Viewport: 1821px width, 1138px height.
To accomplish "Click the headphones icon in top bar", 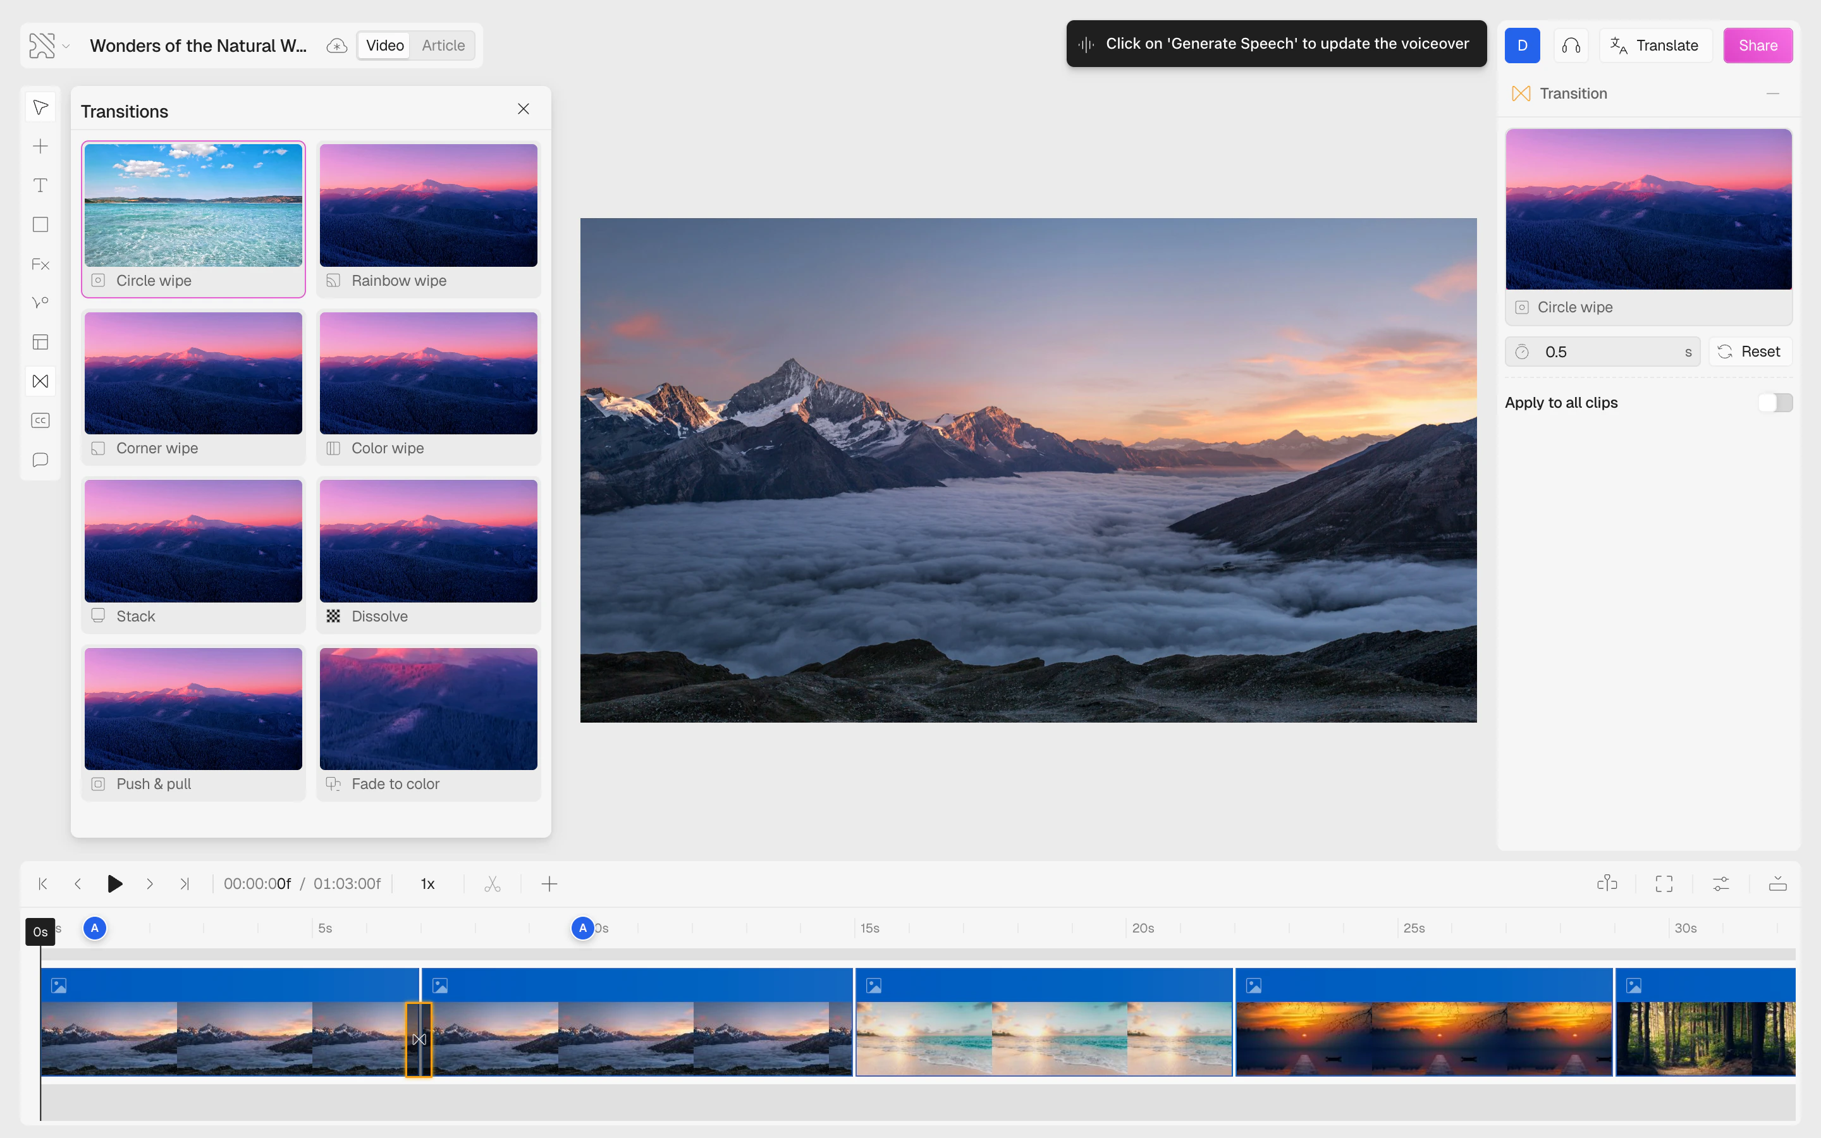I will 1571,45.
